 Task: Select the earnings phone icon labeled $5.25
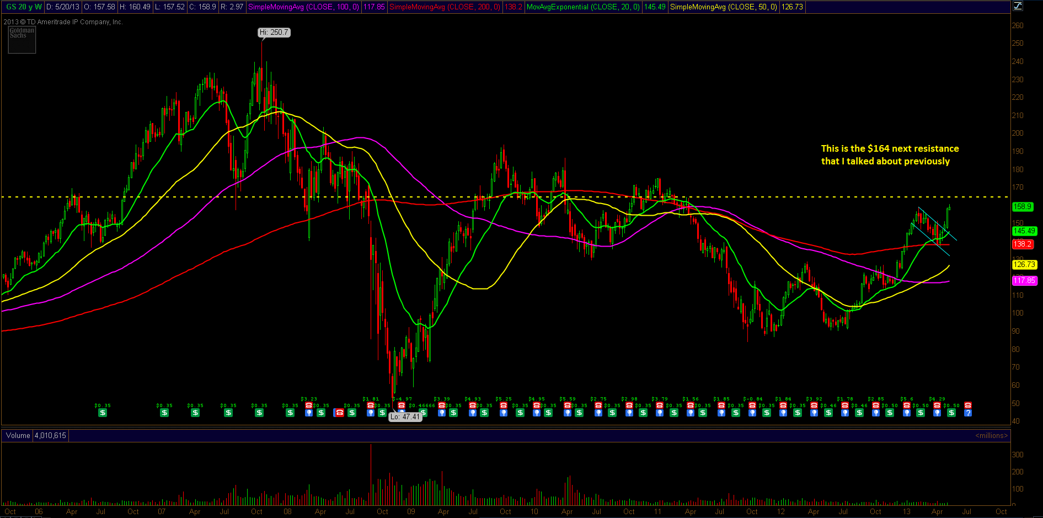pos(503,405)
